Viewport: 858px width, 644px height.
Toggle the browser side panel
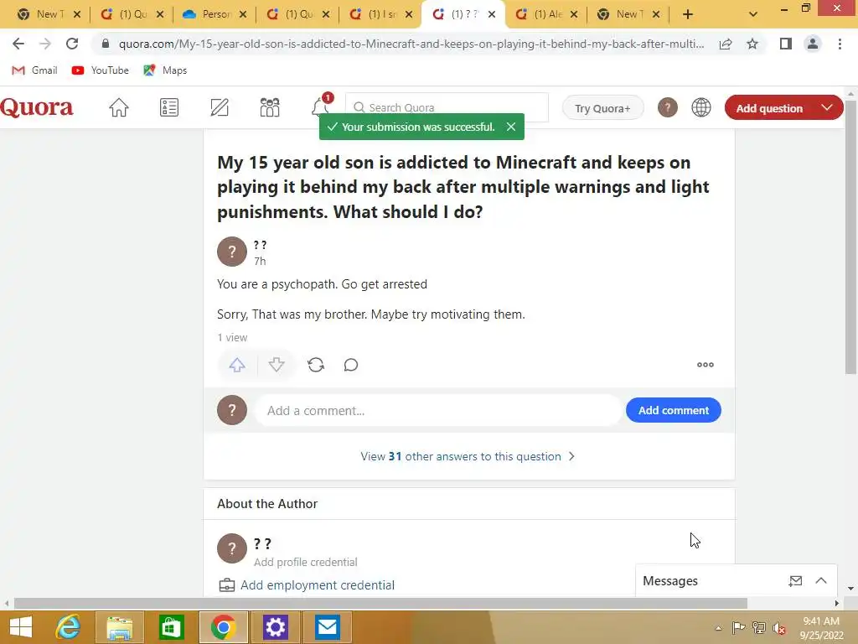[786, 44]
